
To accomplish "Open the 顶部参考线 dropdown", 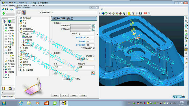I will click(x=81, y=26).
